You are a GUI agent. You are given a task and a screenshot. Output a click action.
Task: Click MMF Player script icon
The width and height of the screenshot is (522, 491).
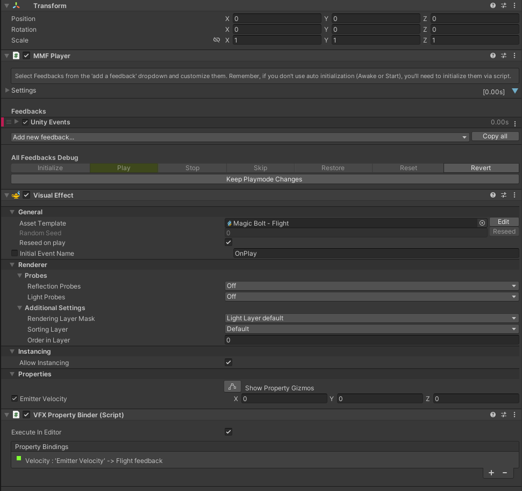coord(16,55)
